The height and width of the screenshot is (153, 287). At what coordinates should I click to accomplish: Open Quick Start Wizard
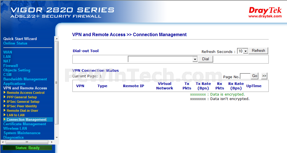[x=20, y=39]
